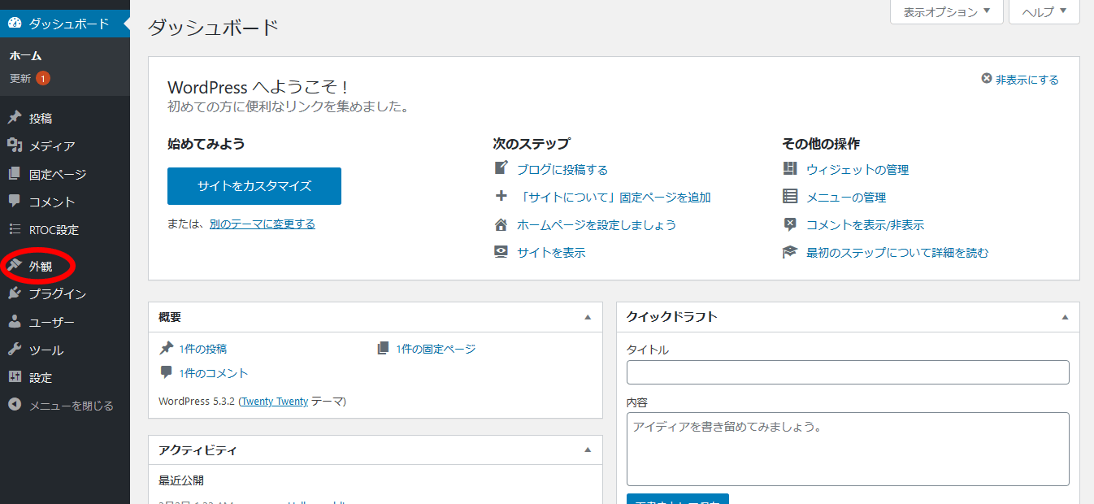Open the ウィジェットの管理 link
Image resolution: width=1094 pixels, height=504 pixels.
(857, 169)
